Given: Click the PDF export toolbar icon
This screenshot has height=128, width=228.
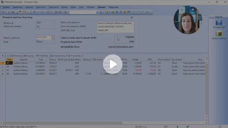Looking at the screenshot, I should 21,12.
